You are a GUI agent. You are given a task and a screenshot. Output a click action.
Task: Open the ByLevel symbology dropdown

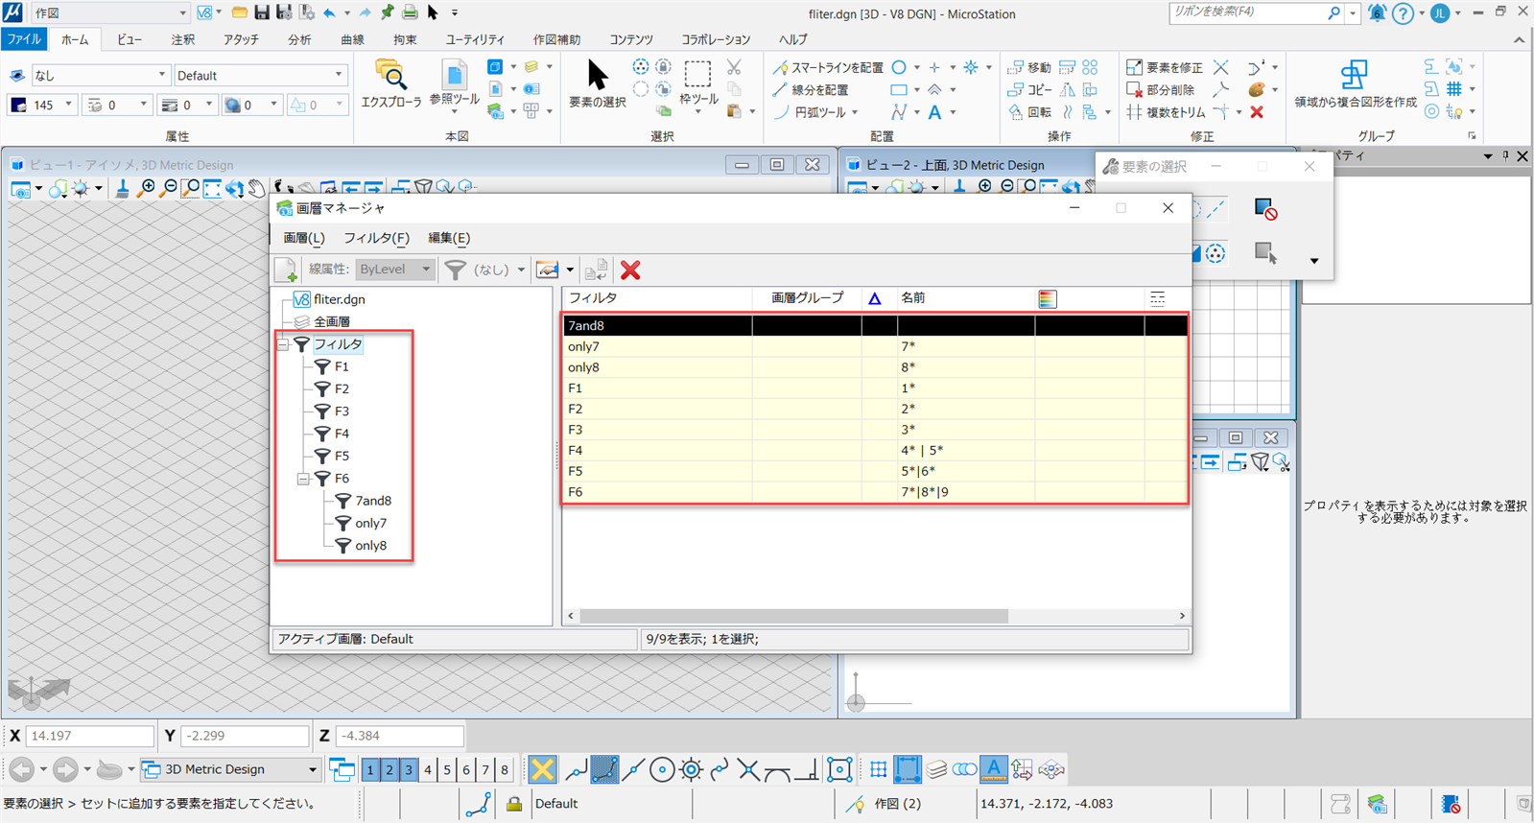(396, 270)
